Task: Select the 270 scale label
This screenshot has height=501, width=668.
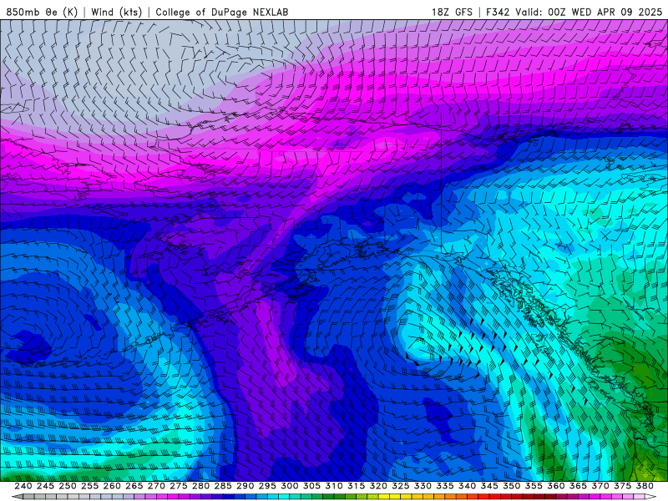Action: pyautogui.click(x=156, y=486)
